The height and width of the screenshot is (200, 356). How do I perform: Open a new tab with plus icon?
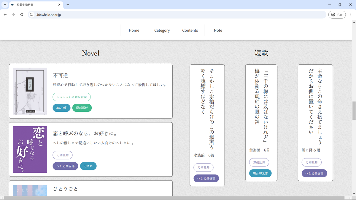tap(68, 5)
